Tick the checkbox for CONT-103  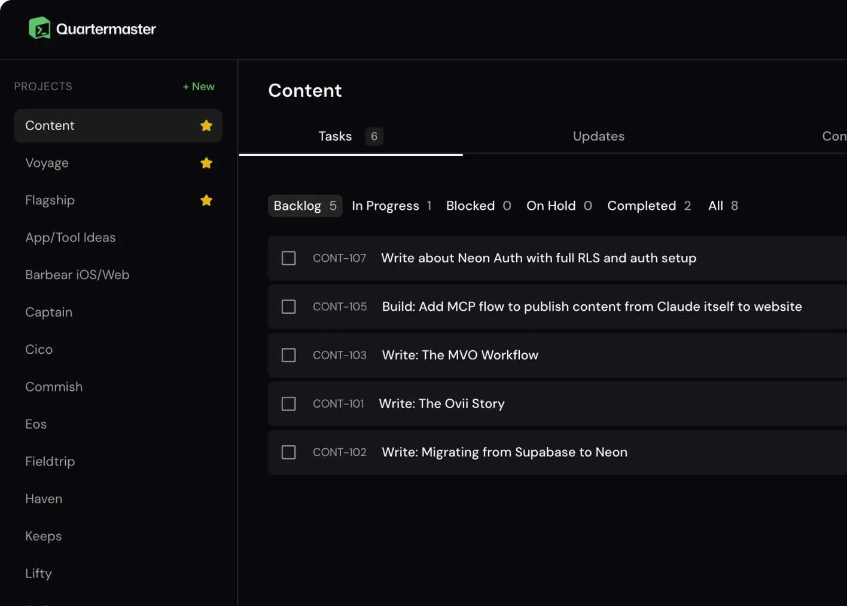(x=288, y=355)
